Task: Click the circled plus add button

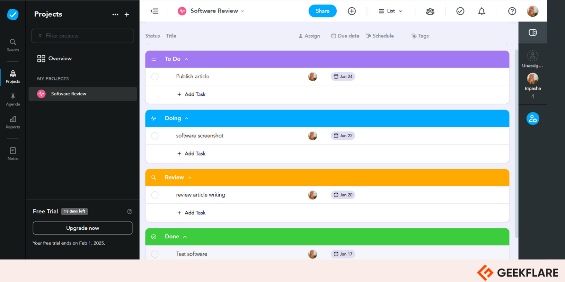Action: point(352,11)
